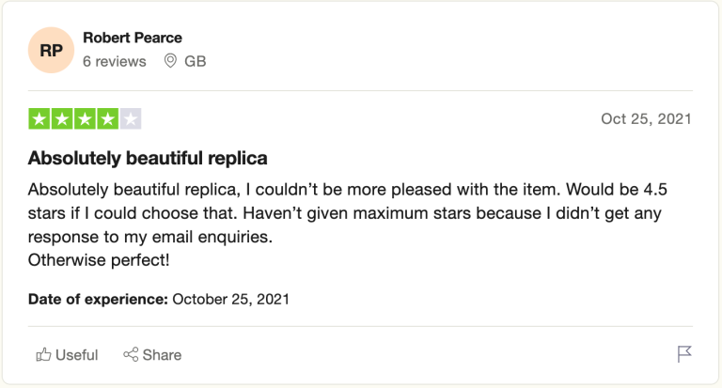Viewport: 722px width, 388px height.
Task: Click the fourth green rating star
Action: tap(107, 119)
